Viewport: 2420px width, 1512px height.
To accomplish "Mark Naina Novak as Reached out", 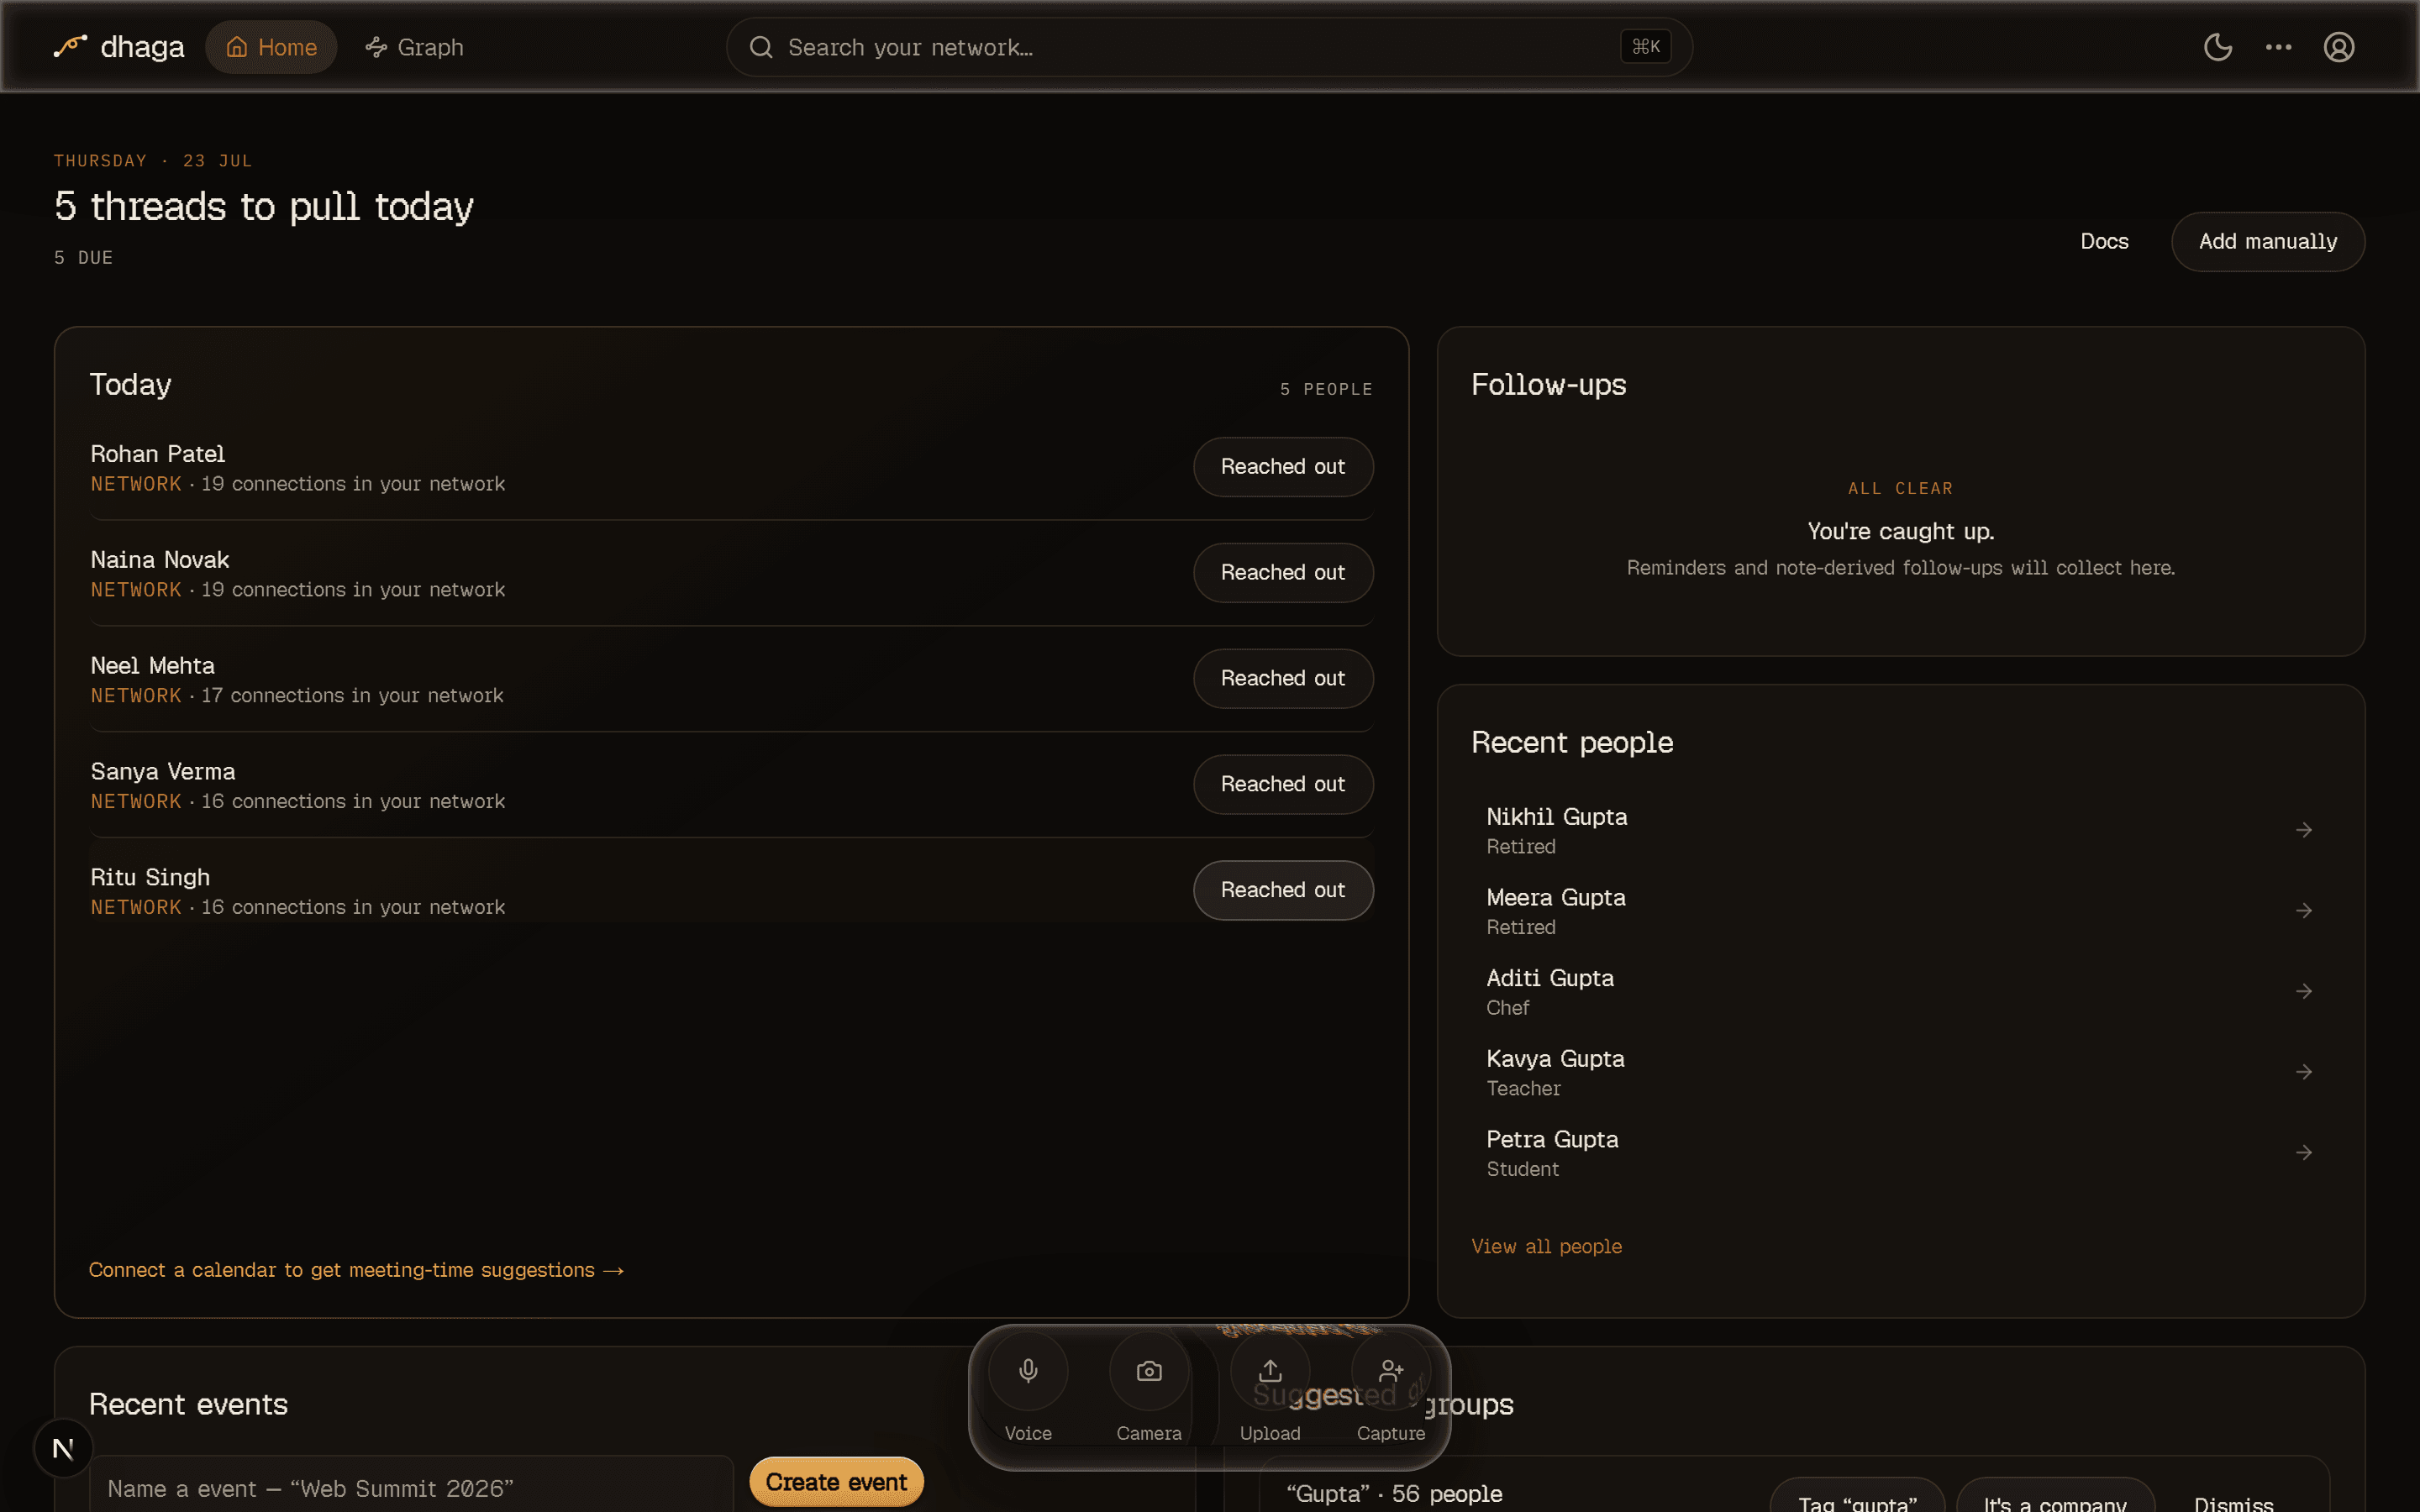I will (1282, 572).
